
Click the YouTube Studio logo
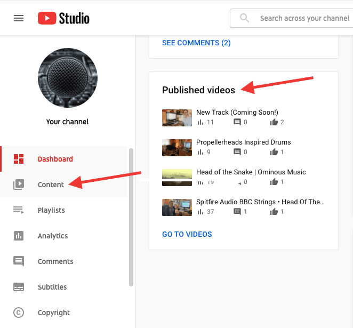pos(63,18)
